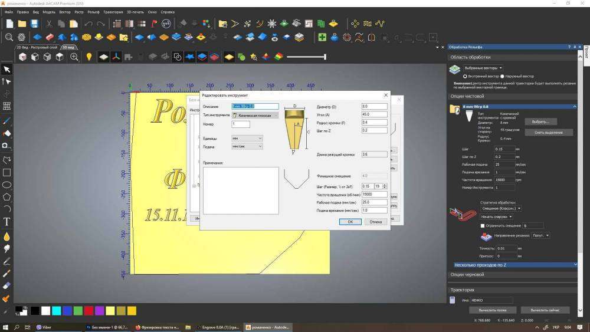Viewport: 590px width, 332px height.
Task: Select the 'Внутренний вектор' radio button
Action: 466,76
